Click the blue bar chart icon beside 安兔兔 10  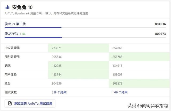click(7, 7)
